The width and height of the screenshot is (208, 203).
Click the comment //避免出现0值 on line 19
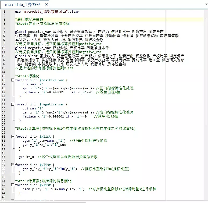tap(108, 92)
